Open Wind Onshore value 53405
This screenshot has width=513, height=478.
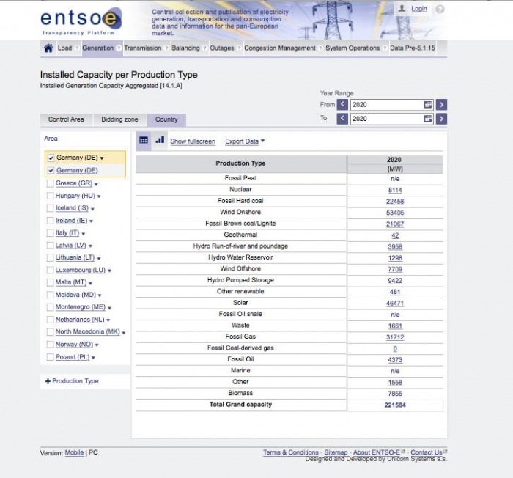click(x=395, y=213)
